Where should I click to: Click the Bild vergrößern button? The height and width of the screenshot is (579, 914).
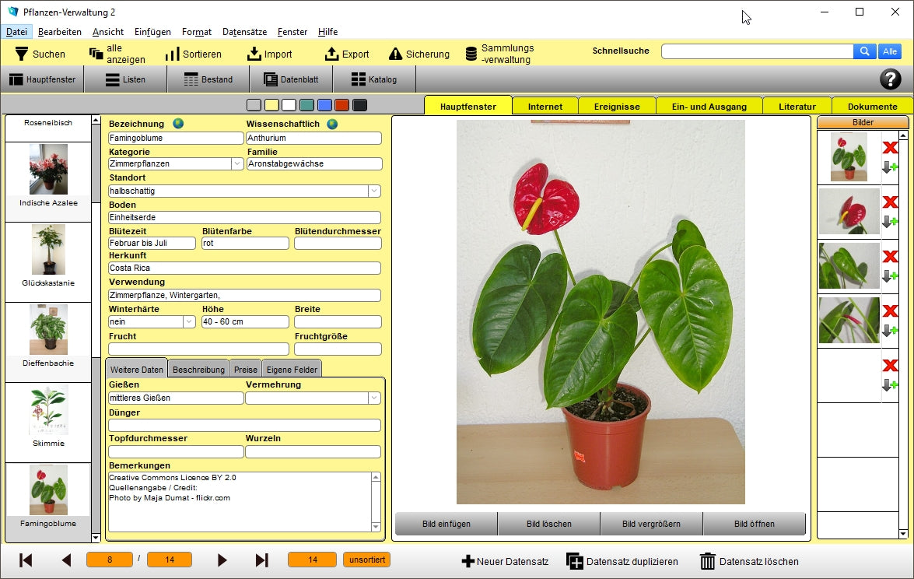(x=651, y=524)
